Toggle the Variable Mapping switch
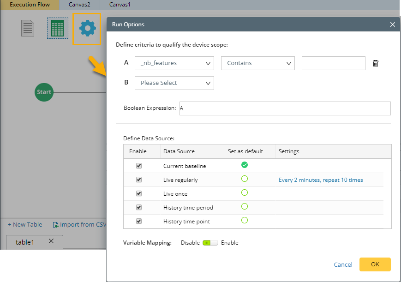The image size is (401, 282). [x=210, y=243]
